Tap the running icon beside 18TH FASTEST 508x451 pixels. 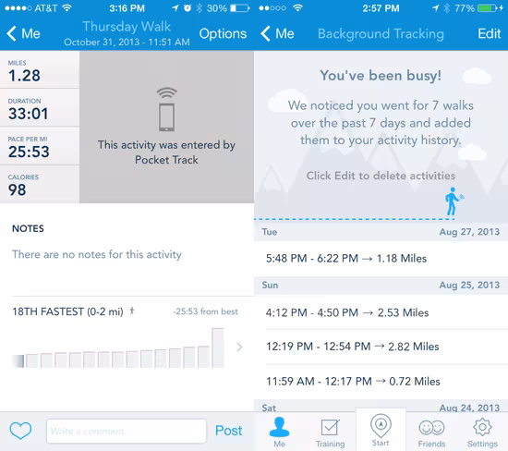click(132, 311)
